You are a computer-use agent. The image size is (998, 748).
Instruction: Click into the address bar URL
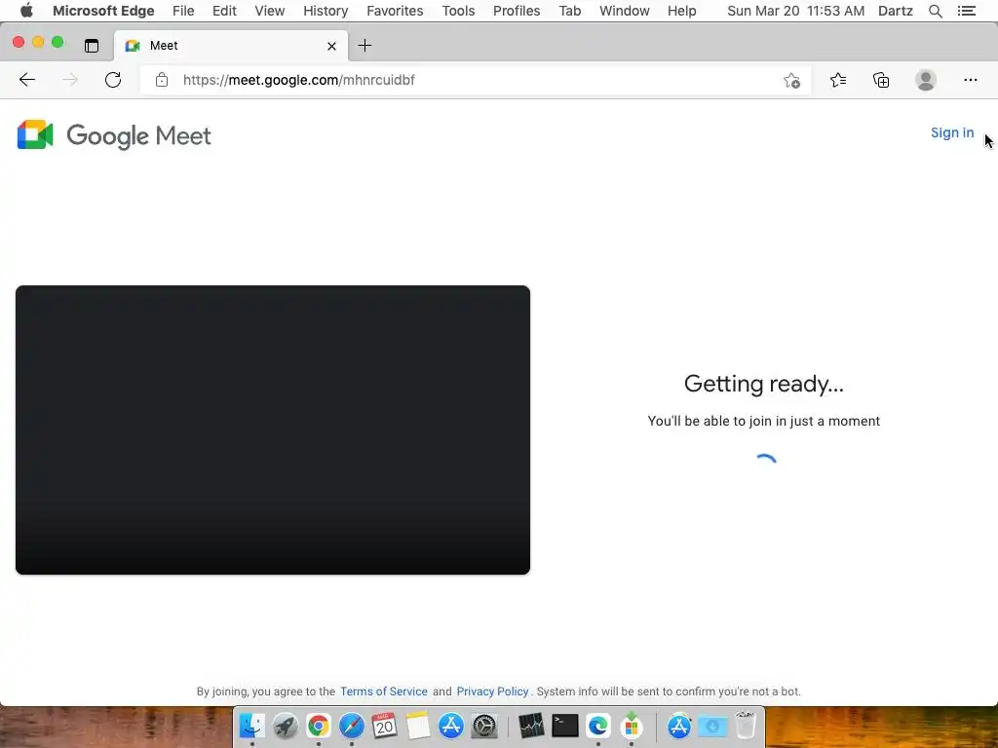pyautogui.click(x=298, y=80)
